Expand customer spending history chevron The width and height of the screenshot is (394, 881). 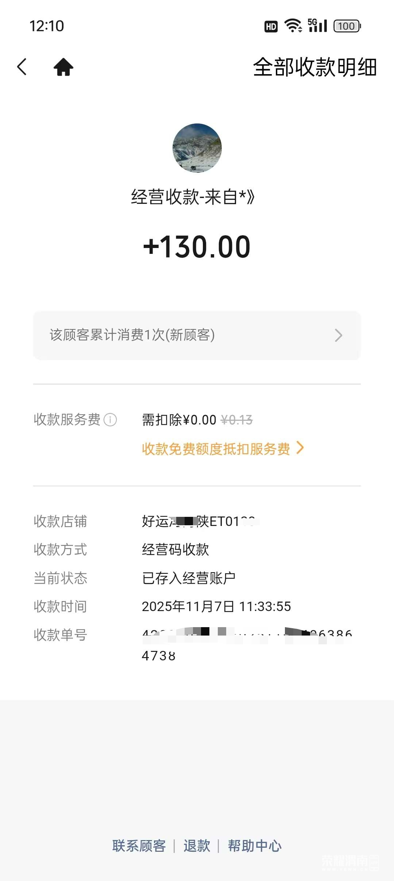(x=339, y=335)
